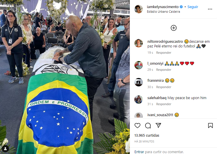Open comments with speech bubble icon
The height and width of the screenshot is (154, 217).
148,125
